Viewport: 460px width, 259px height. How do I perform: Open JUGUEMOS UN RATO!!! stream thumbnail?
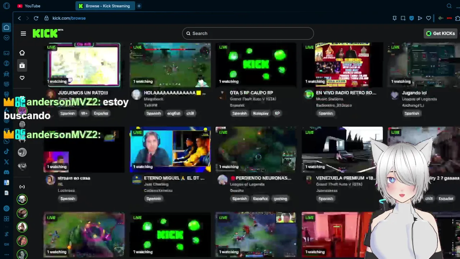coord(84,65)
